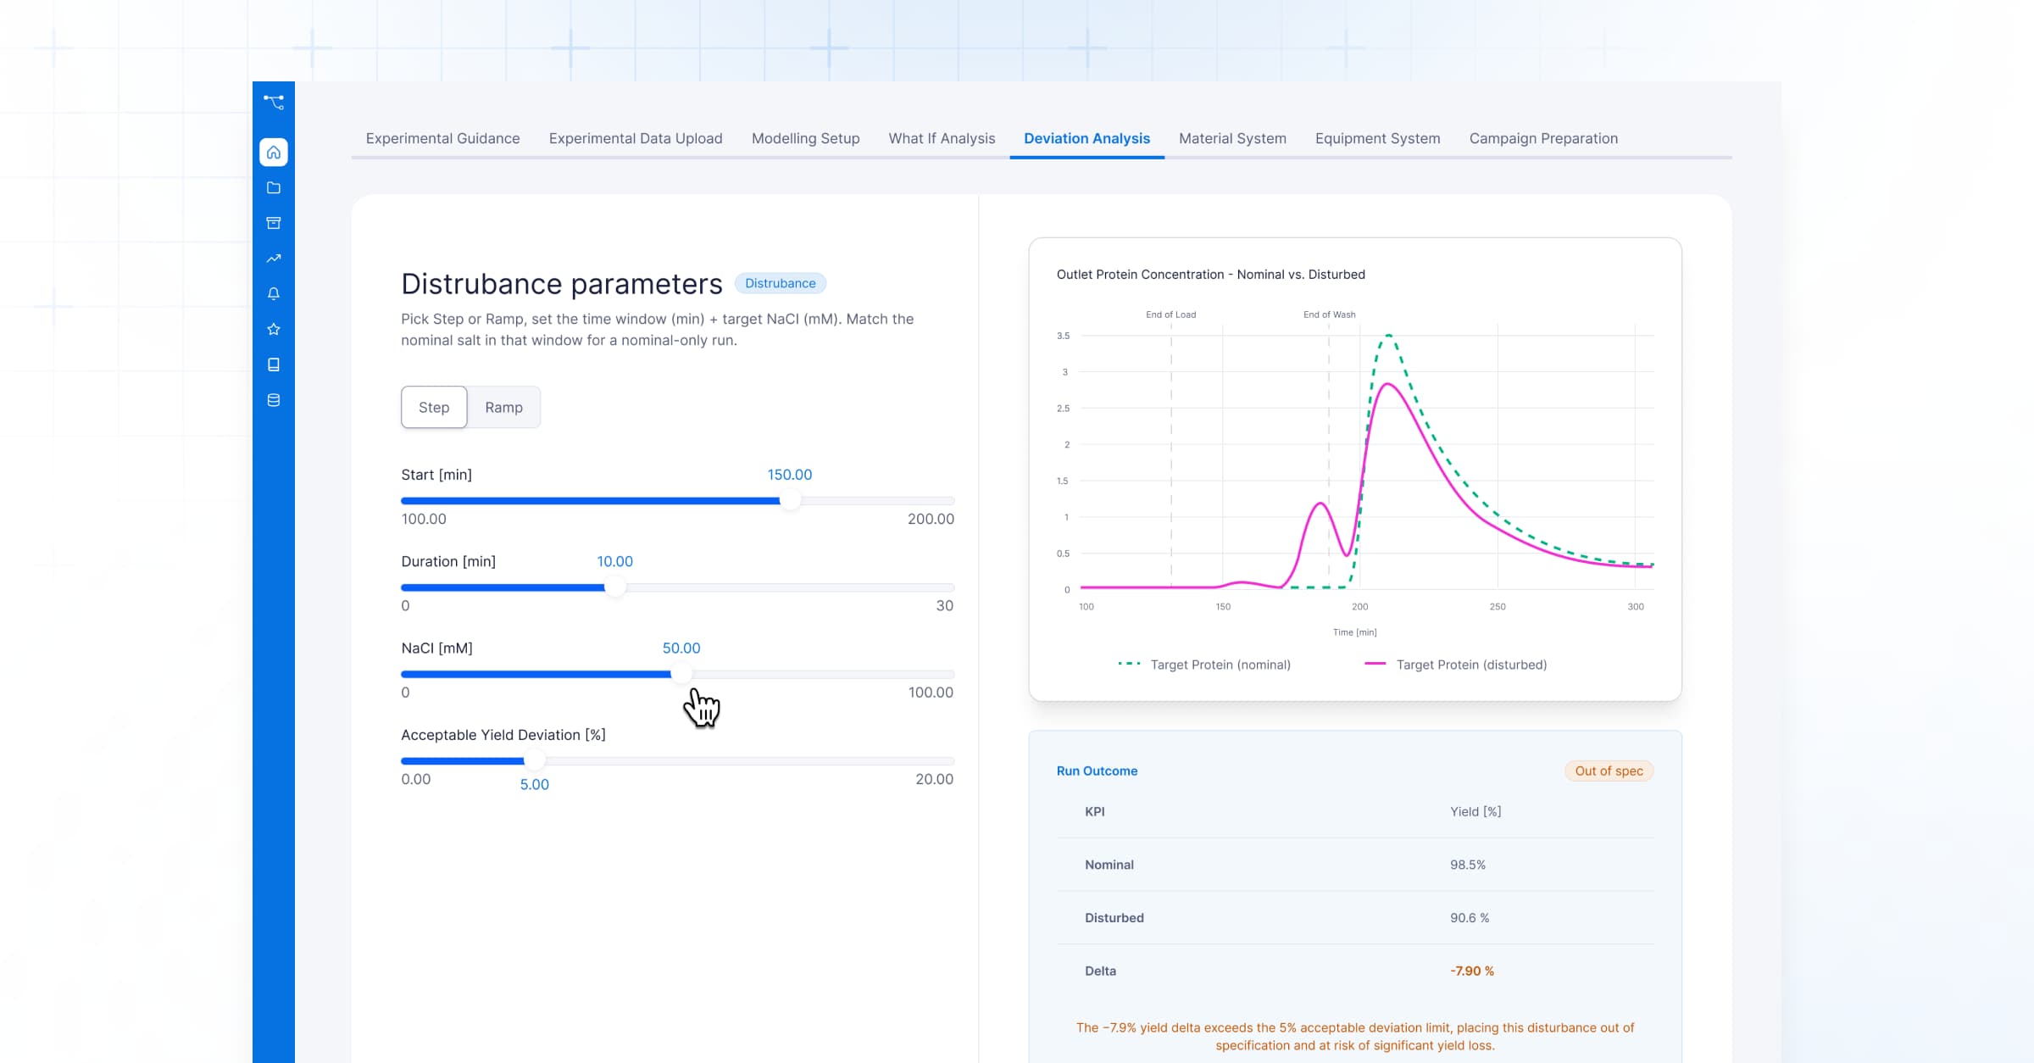The width and height of the screenshot is (2034, 1063).
Task: Toggle Target Protein (disturbed) legend entry
Action: click(x=1455, y=665)
